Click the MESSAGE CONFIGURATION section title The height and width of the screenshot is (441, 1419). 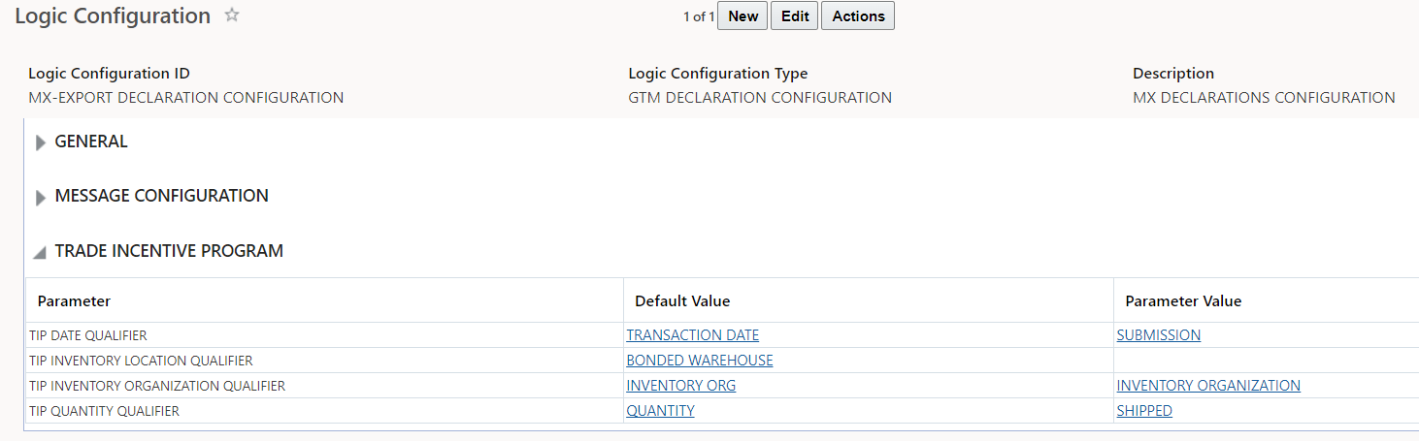click(x=161, y=196)
